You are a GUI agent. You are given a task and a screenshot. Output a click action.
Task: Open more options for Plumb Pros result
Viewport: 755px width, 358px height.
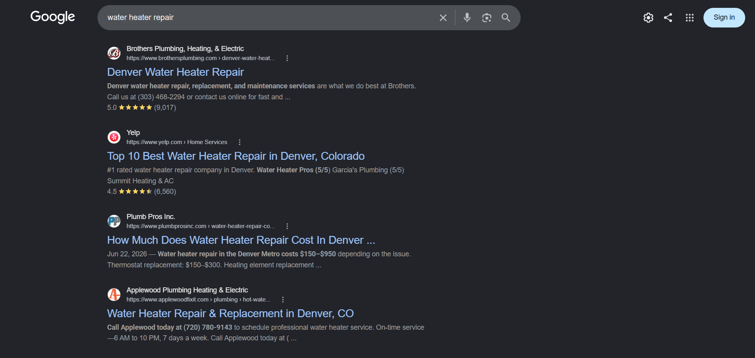(287, 226)
